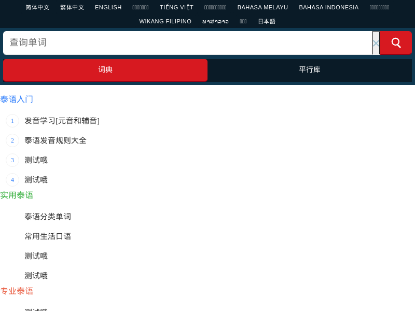Switch to BAHASA MELAYU

262,7
